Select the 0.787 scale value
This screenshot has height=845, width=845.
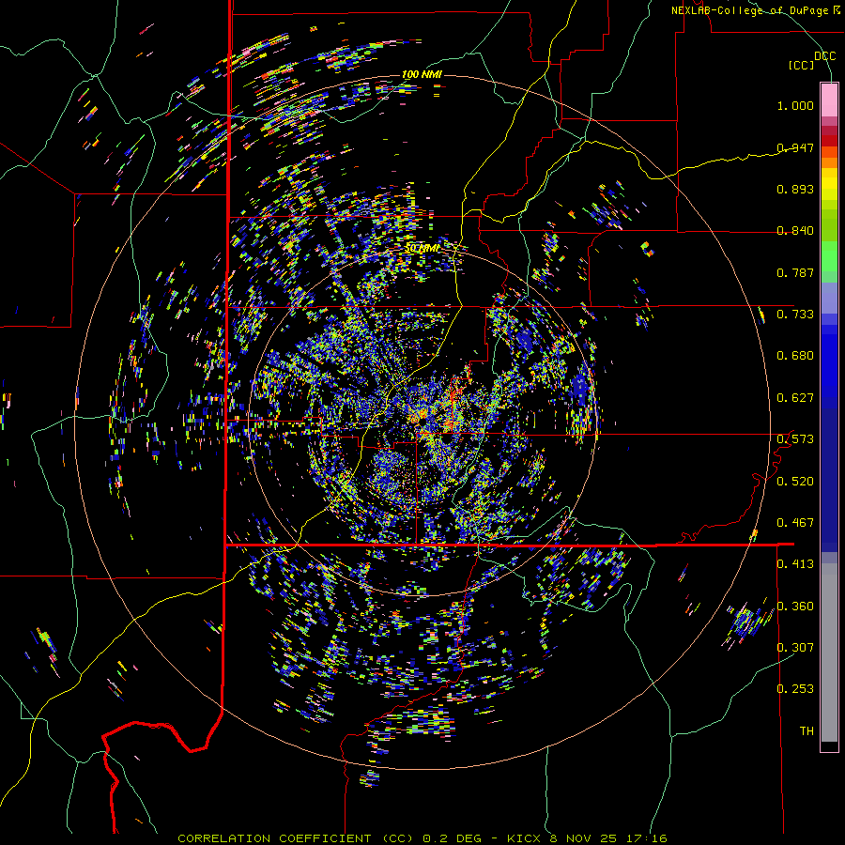[795, 272]
